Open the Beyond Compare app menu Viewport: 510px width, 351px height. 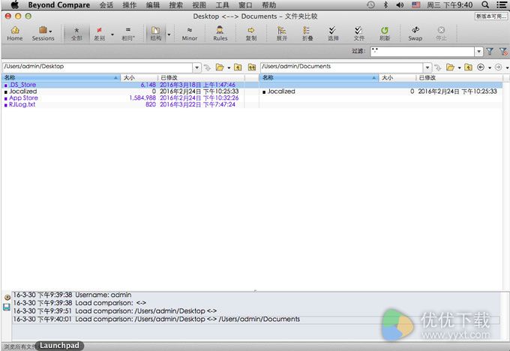[58, 5]
